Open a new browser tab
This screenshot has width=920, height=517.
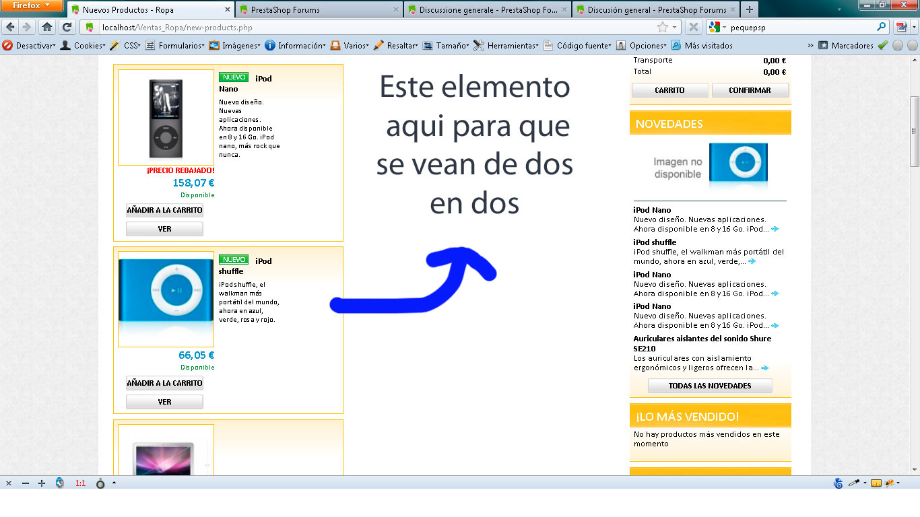pos(750,9)
